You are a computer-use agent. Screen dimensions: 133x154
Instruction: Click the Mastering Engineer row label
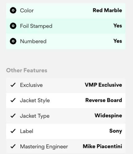point(44,147)
